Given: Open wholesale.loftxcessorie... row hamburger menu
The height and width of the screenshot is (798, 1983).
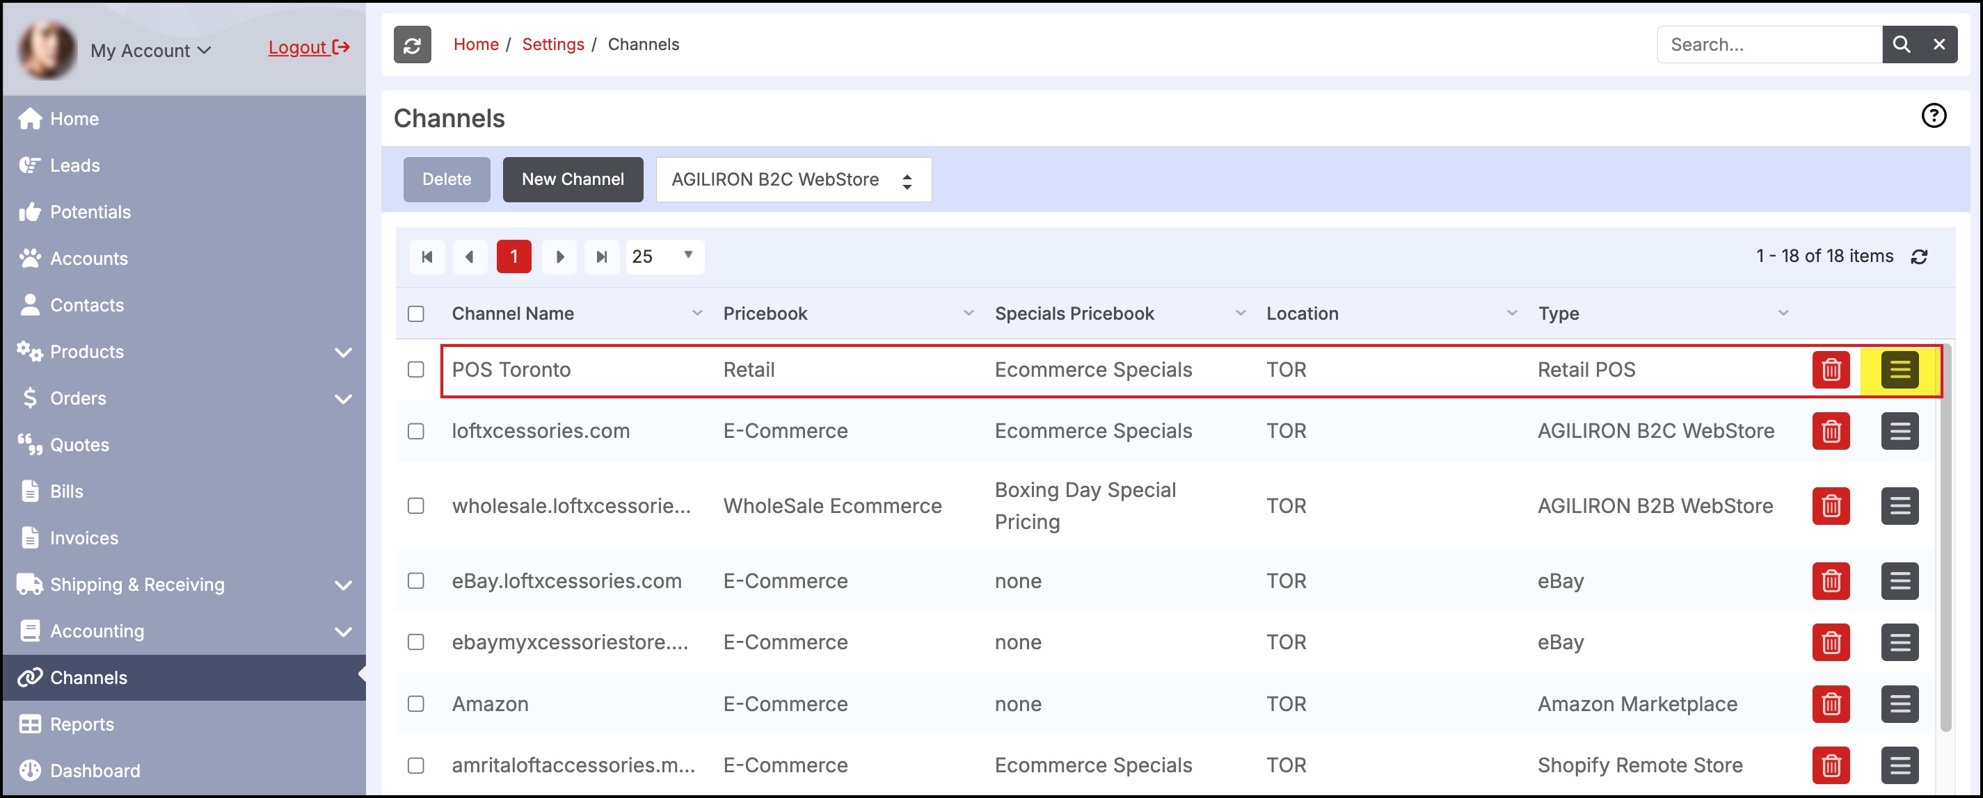Looking at the screenshot, I should coord(1899,506).
